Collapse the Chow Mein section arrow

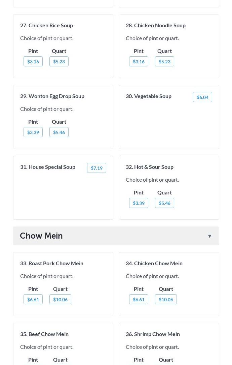(x=209, y=236)
